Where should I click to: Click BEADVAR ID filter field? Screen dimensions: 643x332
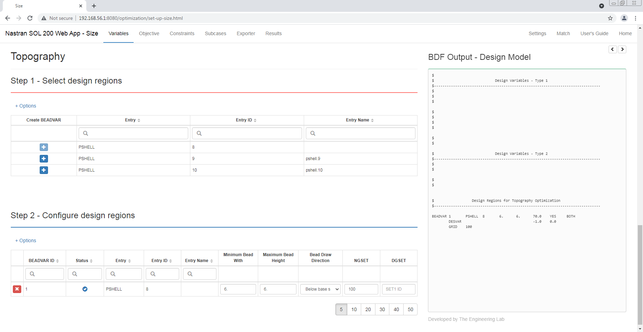pyautogui.click(x=45, y=274)
